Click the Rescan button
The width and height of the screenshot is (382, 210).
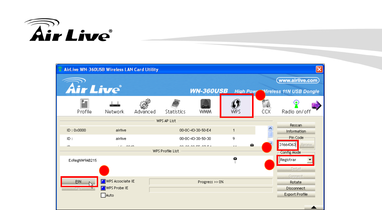(x=296, y=125)
